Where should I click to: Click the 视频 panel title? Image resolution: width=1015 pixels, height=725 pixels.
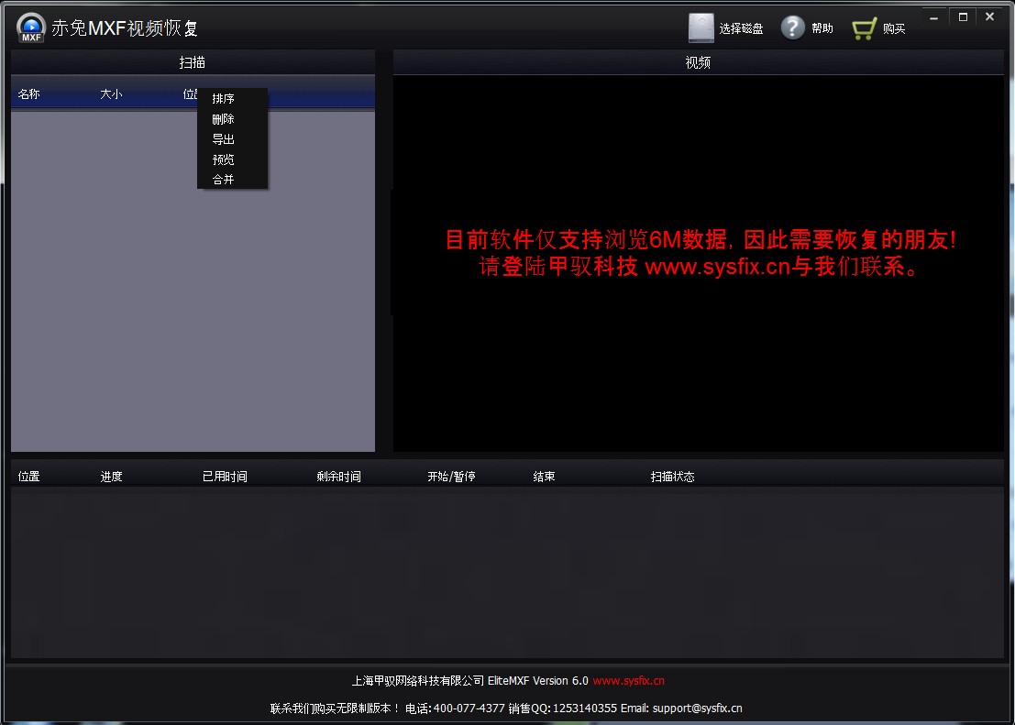pyautogui.click(x=698, y=63)
